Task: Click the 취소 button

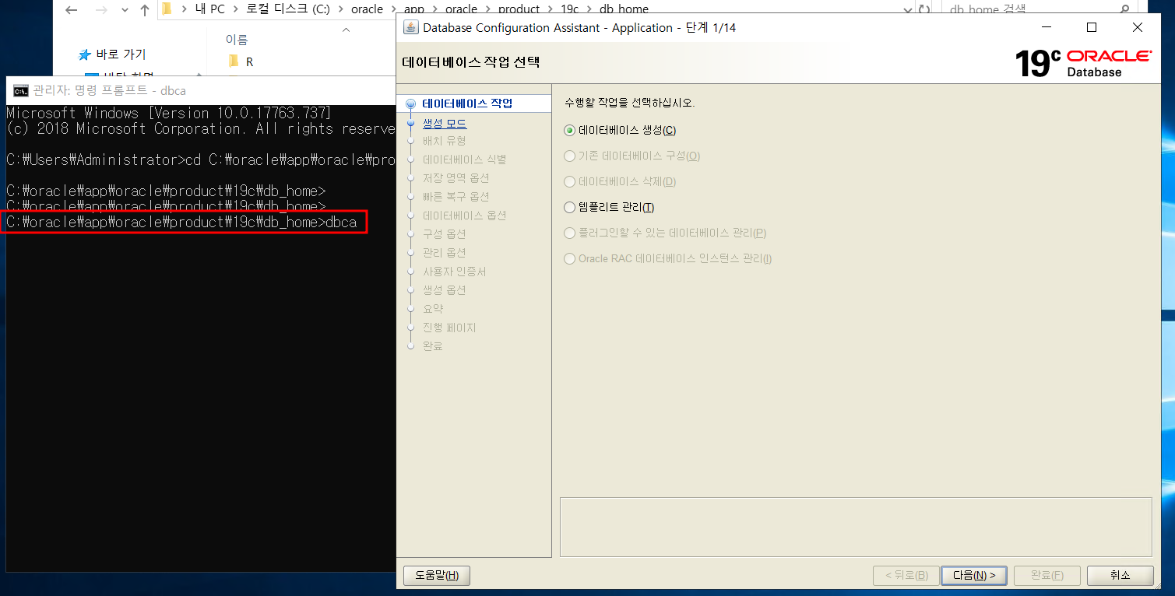Action: pos(1120,576)
